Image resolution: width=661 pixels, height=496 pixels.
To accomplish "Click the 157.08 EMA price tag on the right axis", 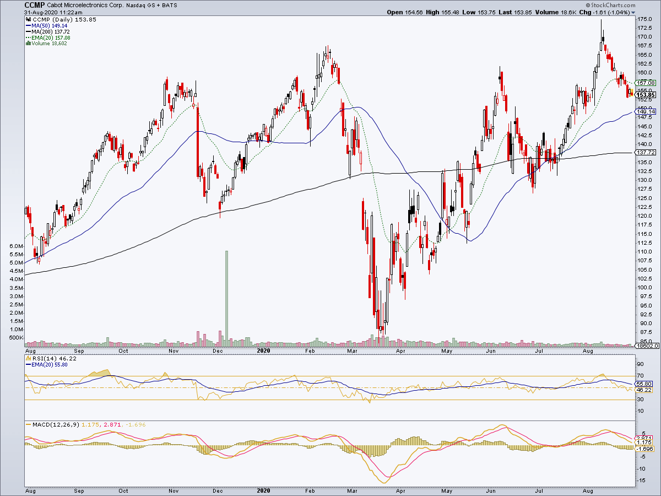I will pyautogui.click(x=644, y=83).
